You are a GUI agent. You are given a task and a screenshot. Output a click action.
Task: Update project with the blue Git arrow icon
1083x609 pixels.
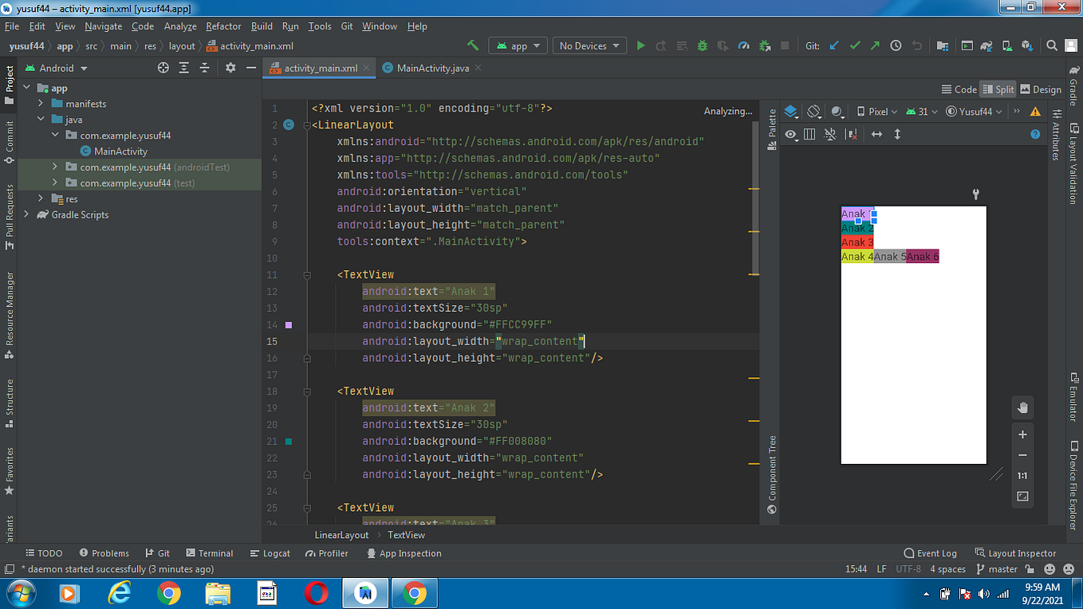tap(833, 45)
